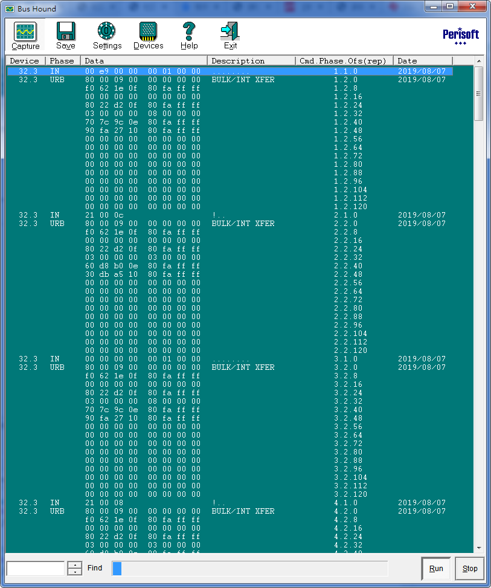Click offset value 1.2.120
This screenshot has width=491, height=588.
350,207
